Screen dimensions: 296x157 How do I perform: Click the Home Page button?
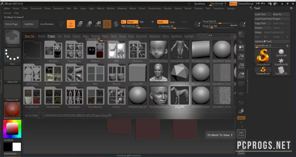click(x=11, y=24)
